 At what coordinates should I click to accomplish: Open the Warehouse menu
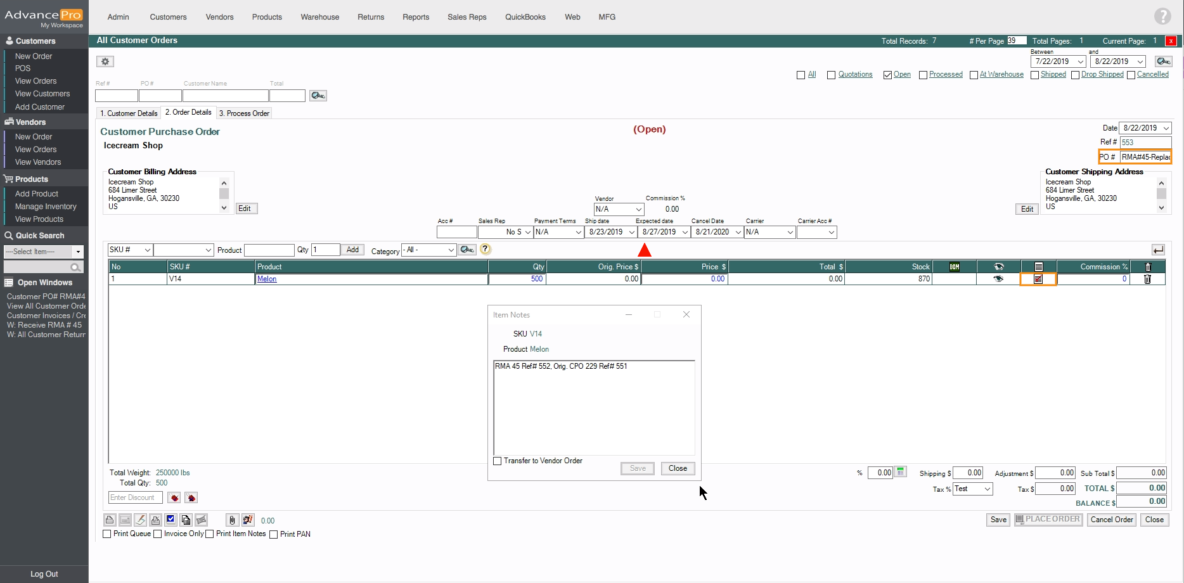[x=319, y=17]
